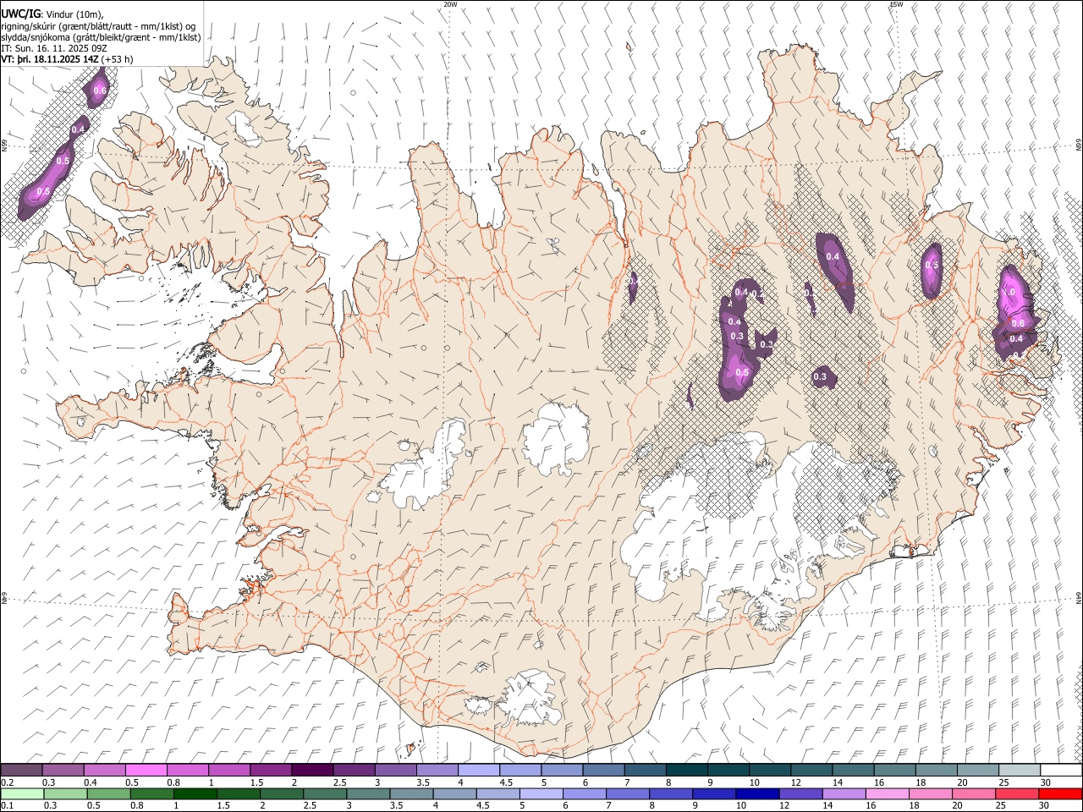Pick the bottom legend row swatch labeled 6
This screenshot has height=812, width=1083.
[584, 794]
